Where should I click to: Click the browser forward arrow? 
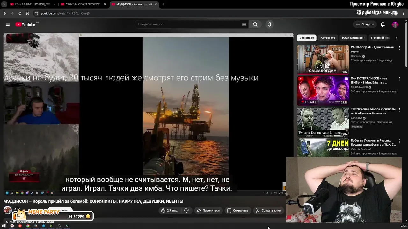coord(12,13)
